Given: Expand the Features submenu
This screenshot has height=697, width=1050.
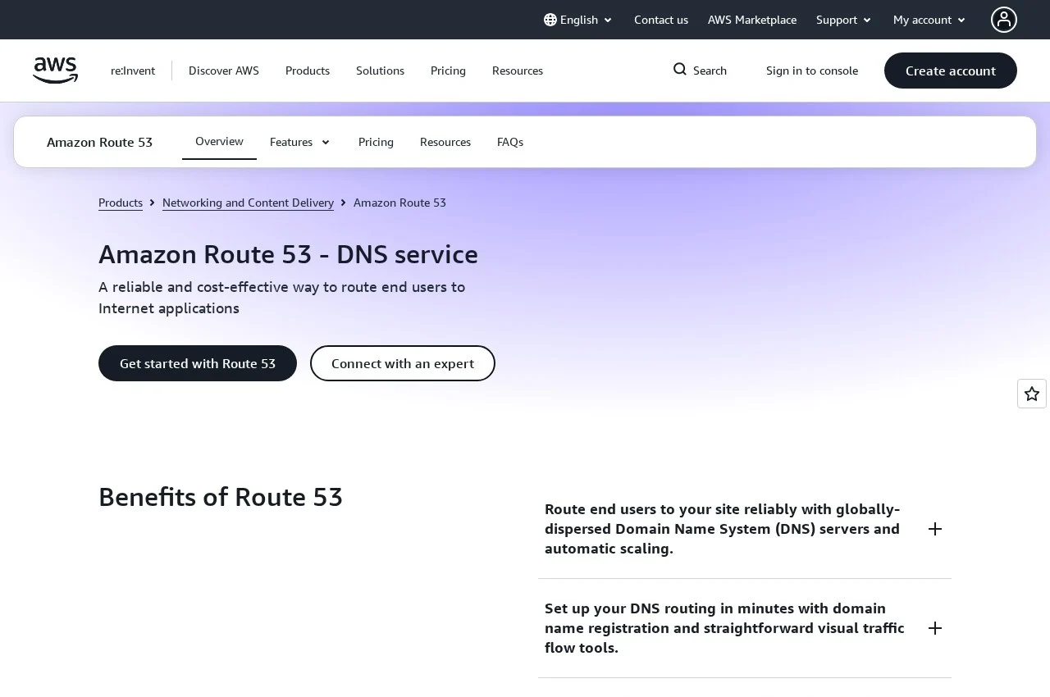Looking at the screenshot, I should 300,142.
